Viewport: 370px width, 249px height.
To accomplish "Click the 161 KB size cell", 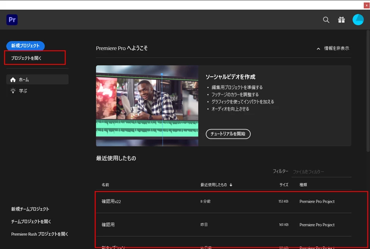I will click(x=284, y=225).
